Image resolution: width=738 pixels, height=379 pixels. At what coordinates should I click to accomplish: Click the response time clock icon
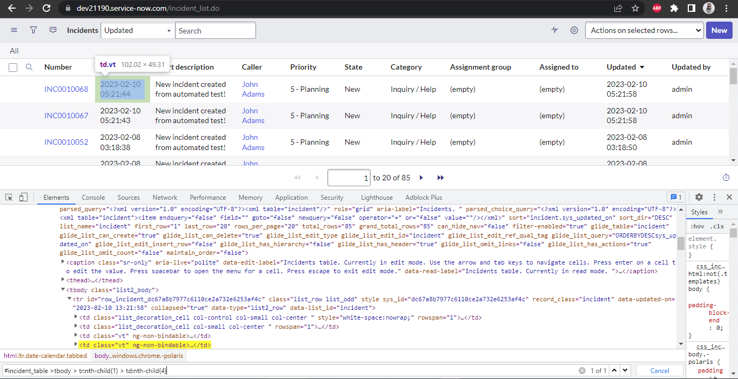(726, 177)
